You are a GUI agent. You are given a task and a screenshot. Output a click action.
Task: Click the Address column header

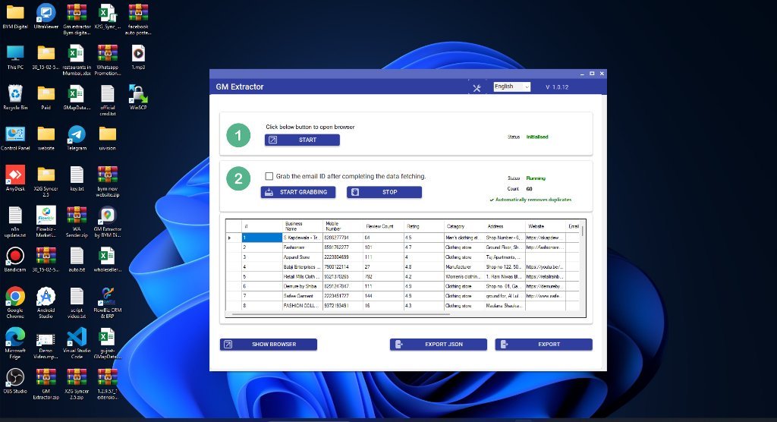click(x=505, y=226)
